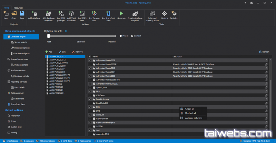The image size is (276, 143).
Task: Switch to the Resources ribbon tab
Action: click(19, 7)
